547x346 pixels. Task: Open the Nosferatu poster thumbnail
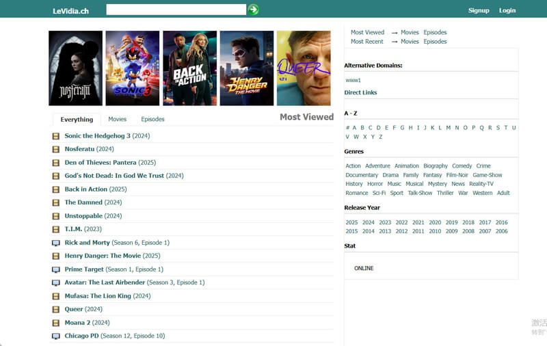point(76,68)
